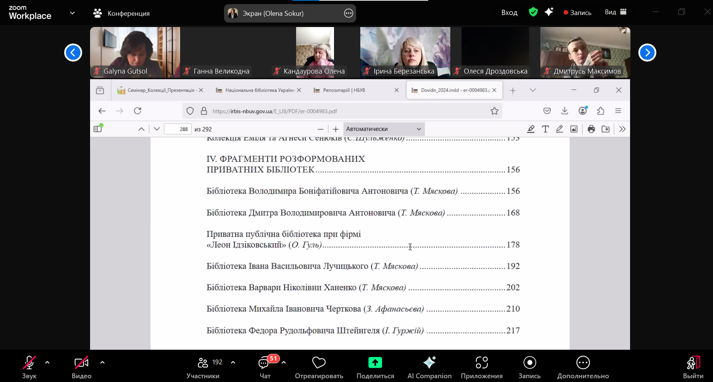Screen dimensions: 713x382
Task: Turn on camera with Видео button
Action: pos(81,367)
